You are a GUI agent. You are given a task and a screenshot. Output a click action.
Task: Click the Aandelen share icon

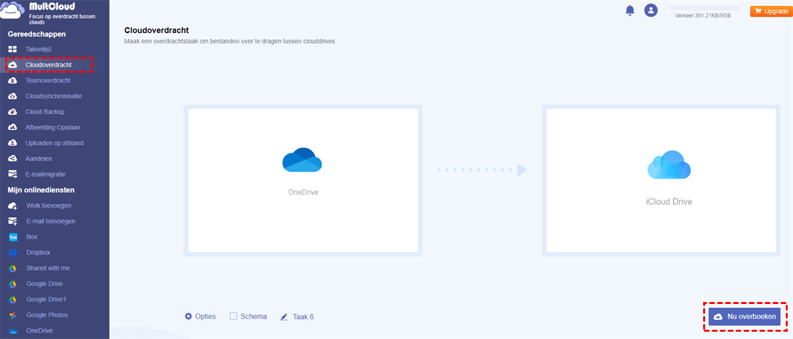(13, 159)
